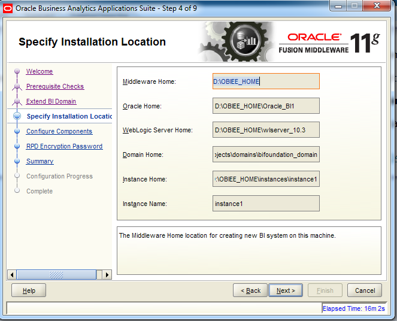Click the Complete step label
This screenshot has height=321, width=397.
[x=40, y=191]
